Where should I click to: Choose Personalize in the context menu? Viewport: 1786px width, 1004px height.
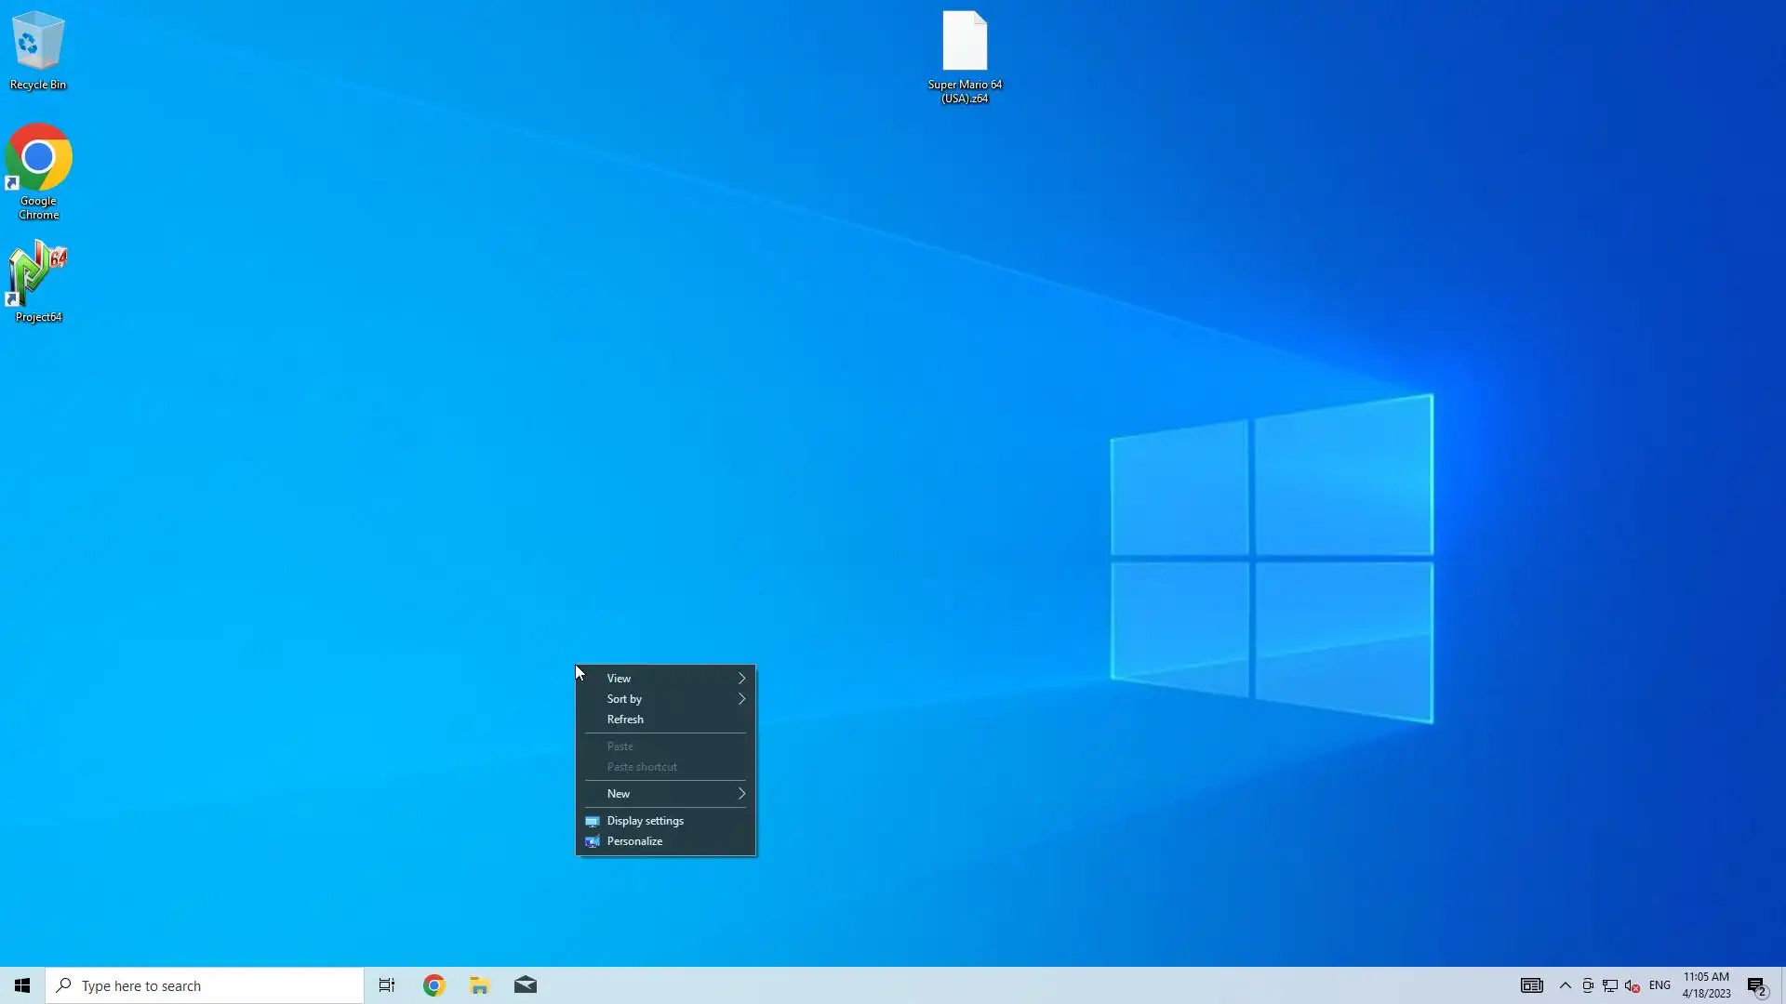click(634, 841)
